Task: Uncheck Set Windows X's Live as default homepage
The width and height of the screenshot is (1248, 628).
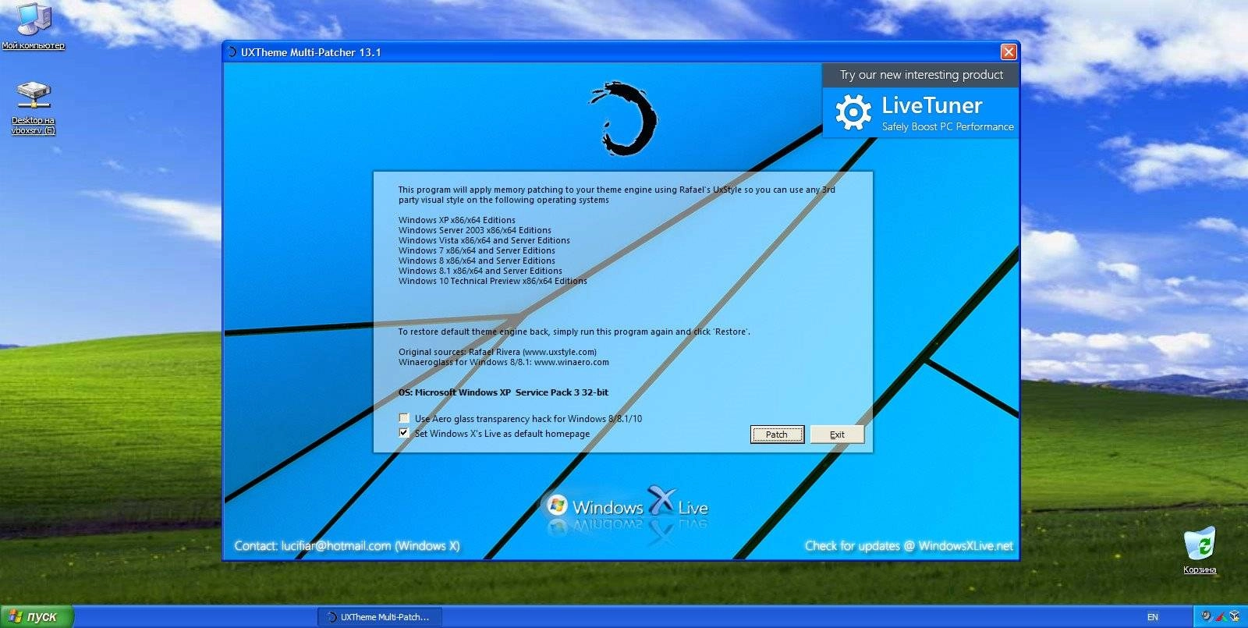Action: (404, 433)
